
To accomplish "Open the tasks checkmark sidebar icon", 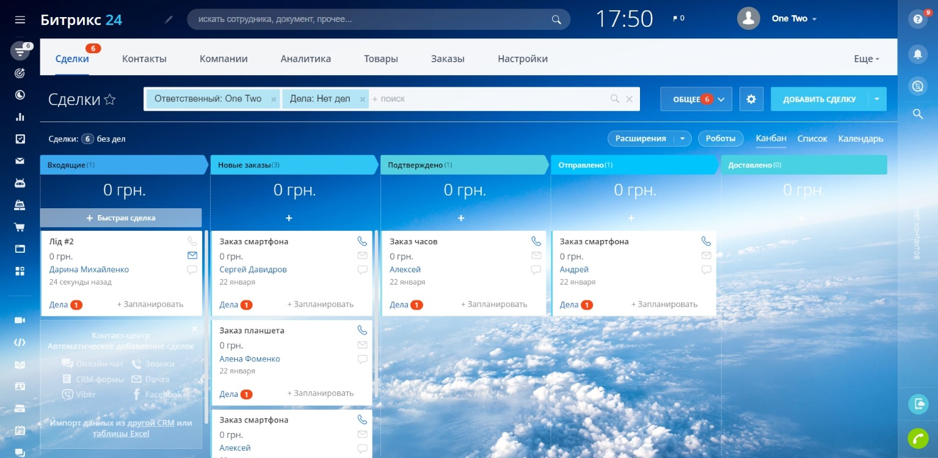I will click(x=20, y=139).
